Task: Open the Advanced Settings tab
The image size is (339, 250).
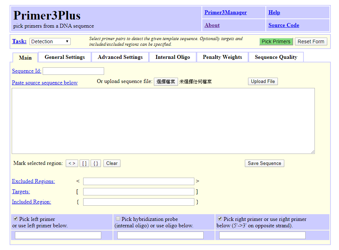Action: 120,57
